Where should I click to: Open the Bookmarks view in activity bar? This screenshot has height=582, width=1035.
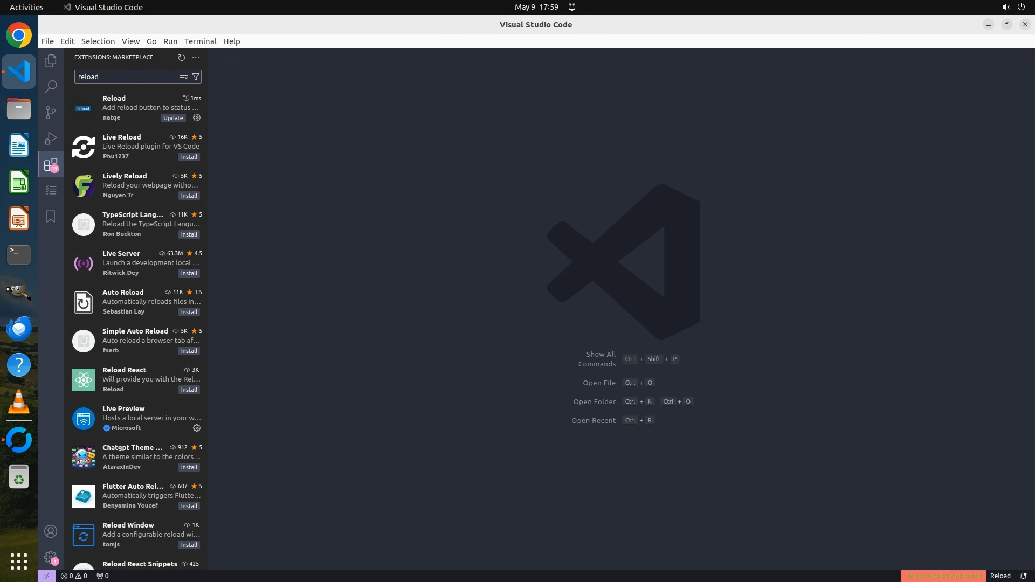[51, 216]
